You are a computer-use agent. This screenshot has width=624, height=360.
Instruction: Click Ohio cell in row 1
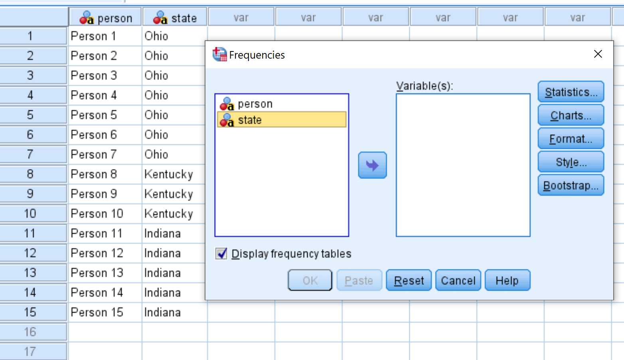tap(175, 36)
